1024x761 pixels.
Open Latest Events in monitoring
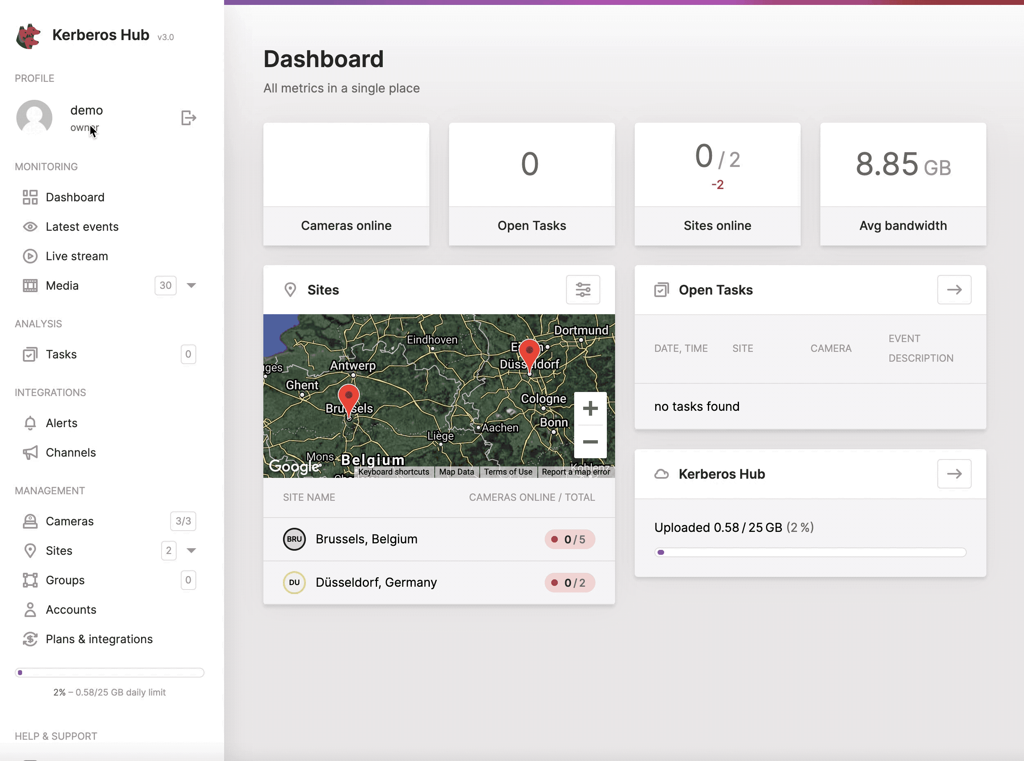82,226
